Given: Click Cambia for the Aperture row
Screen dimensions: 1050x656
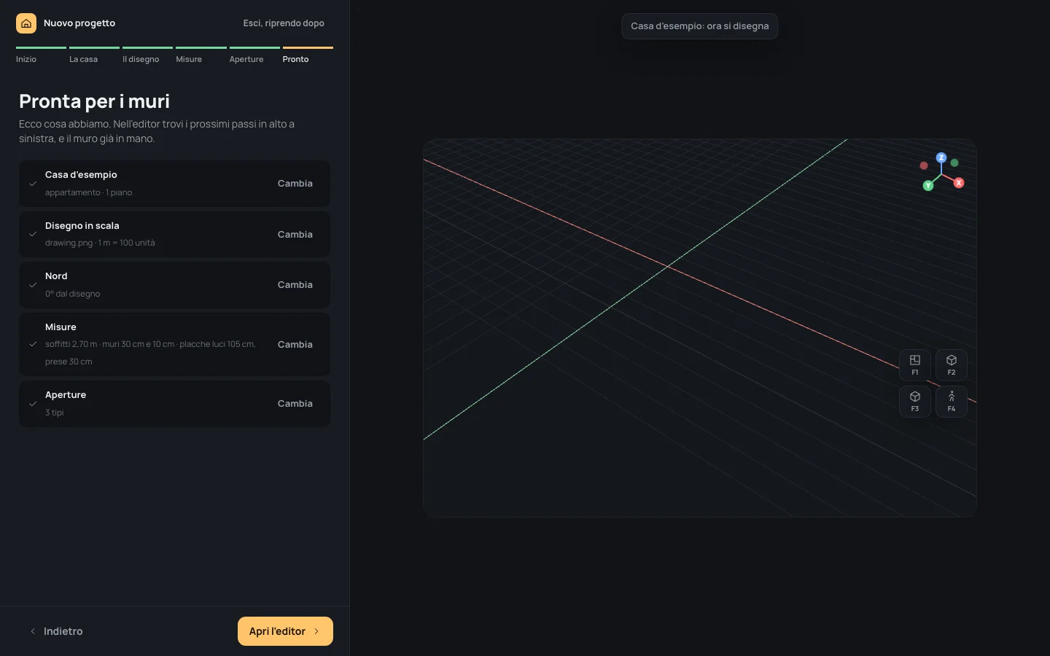Looking at the screenshot, I should click(295, 404).
